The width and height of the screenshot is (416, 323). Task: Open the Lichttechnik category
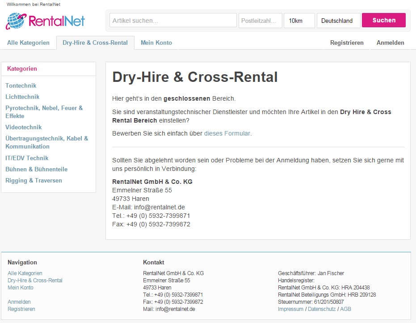[22, 97]
